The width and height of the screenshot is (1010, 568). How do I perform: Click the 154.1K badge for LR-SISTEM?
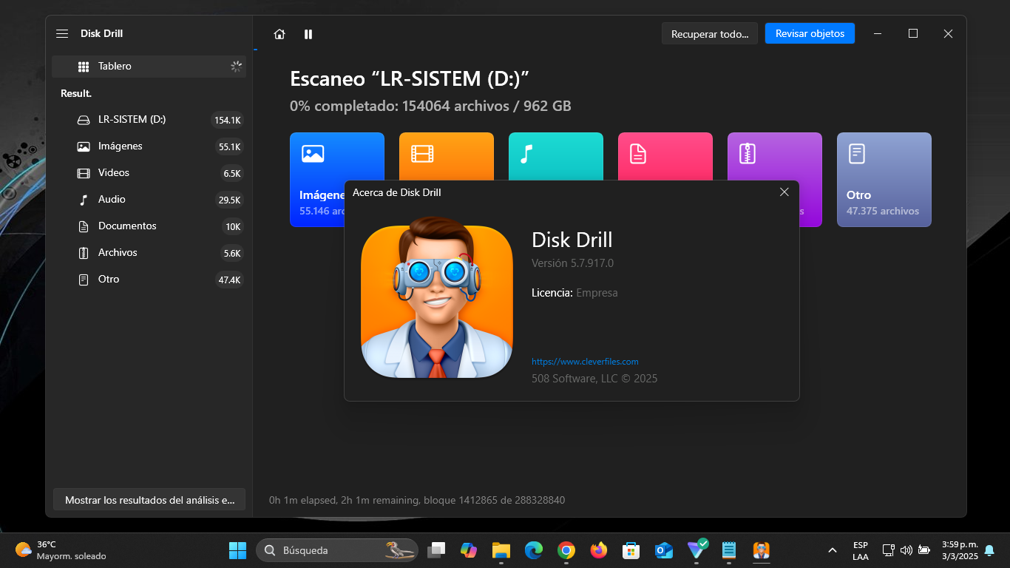(227, 121)
